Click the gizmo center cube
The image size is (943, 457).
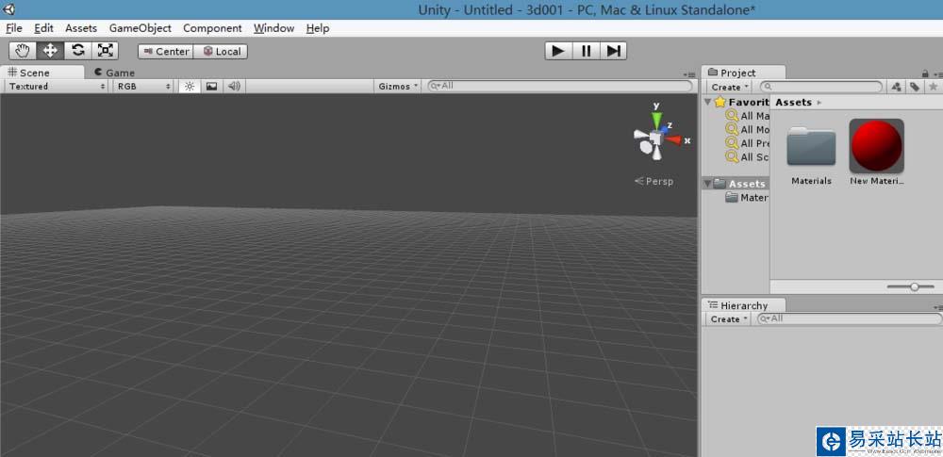[655, 139]
